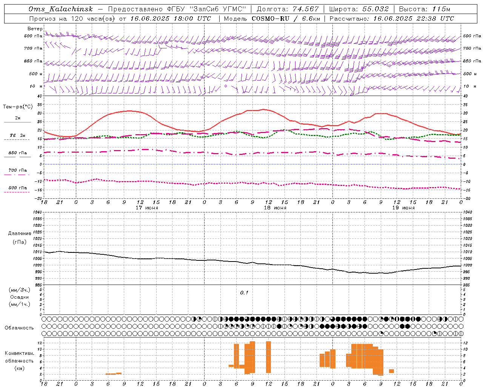Click the left -20 temperature axis tick
This screenshot has height=387, width=483.
click(39, 198)
